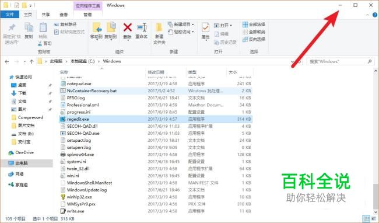This screenshot has width=379, height=223.
Task: Click the History button in the ribbon
Action: tap(225, 43)
